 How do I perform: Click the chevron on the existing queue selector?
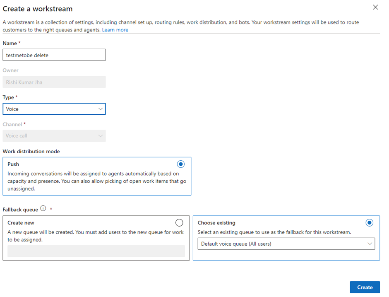coord(370,244)
